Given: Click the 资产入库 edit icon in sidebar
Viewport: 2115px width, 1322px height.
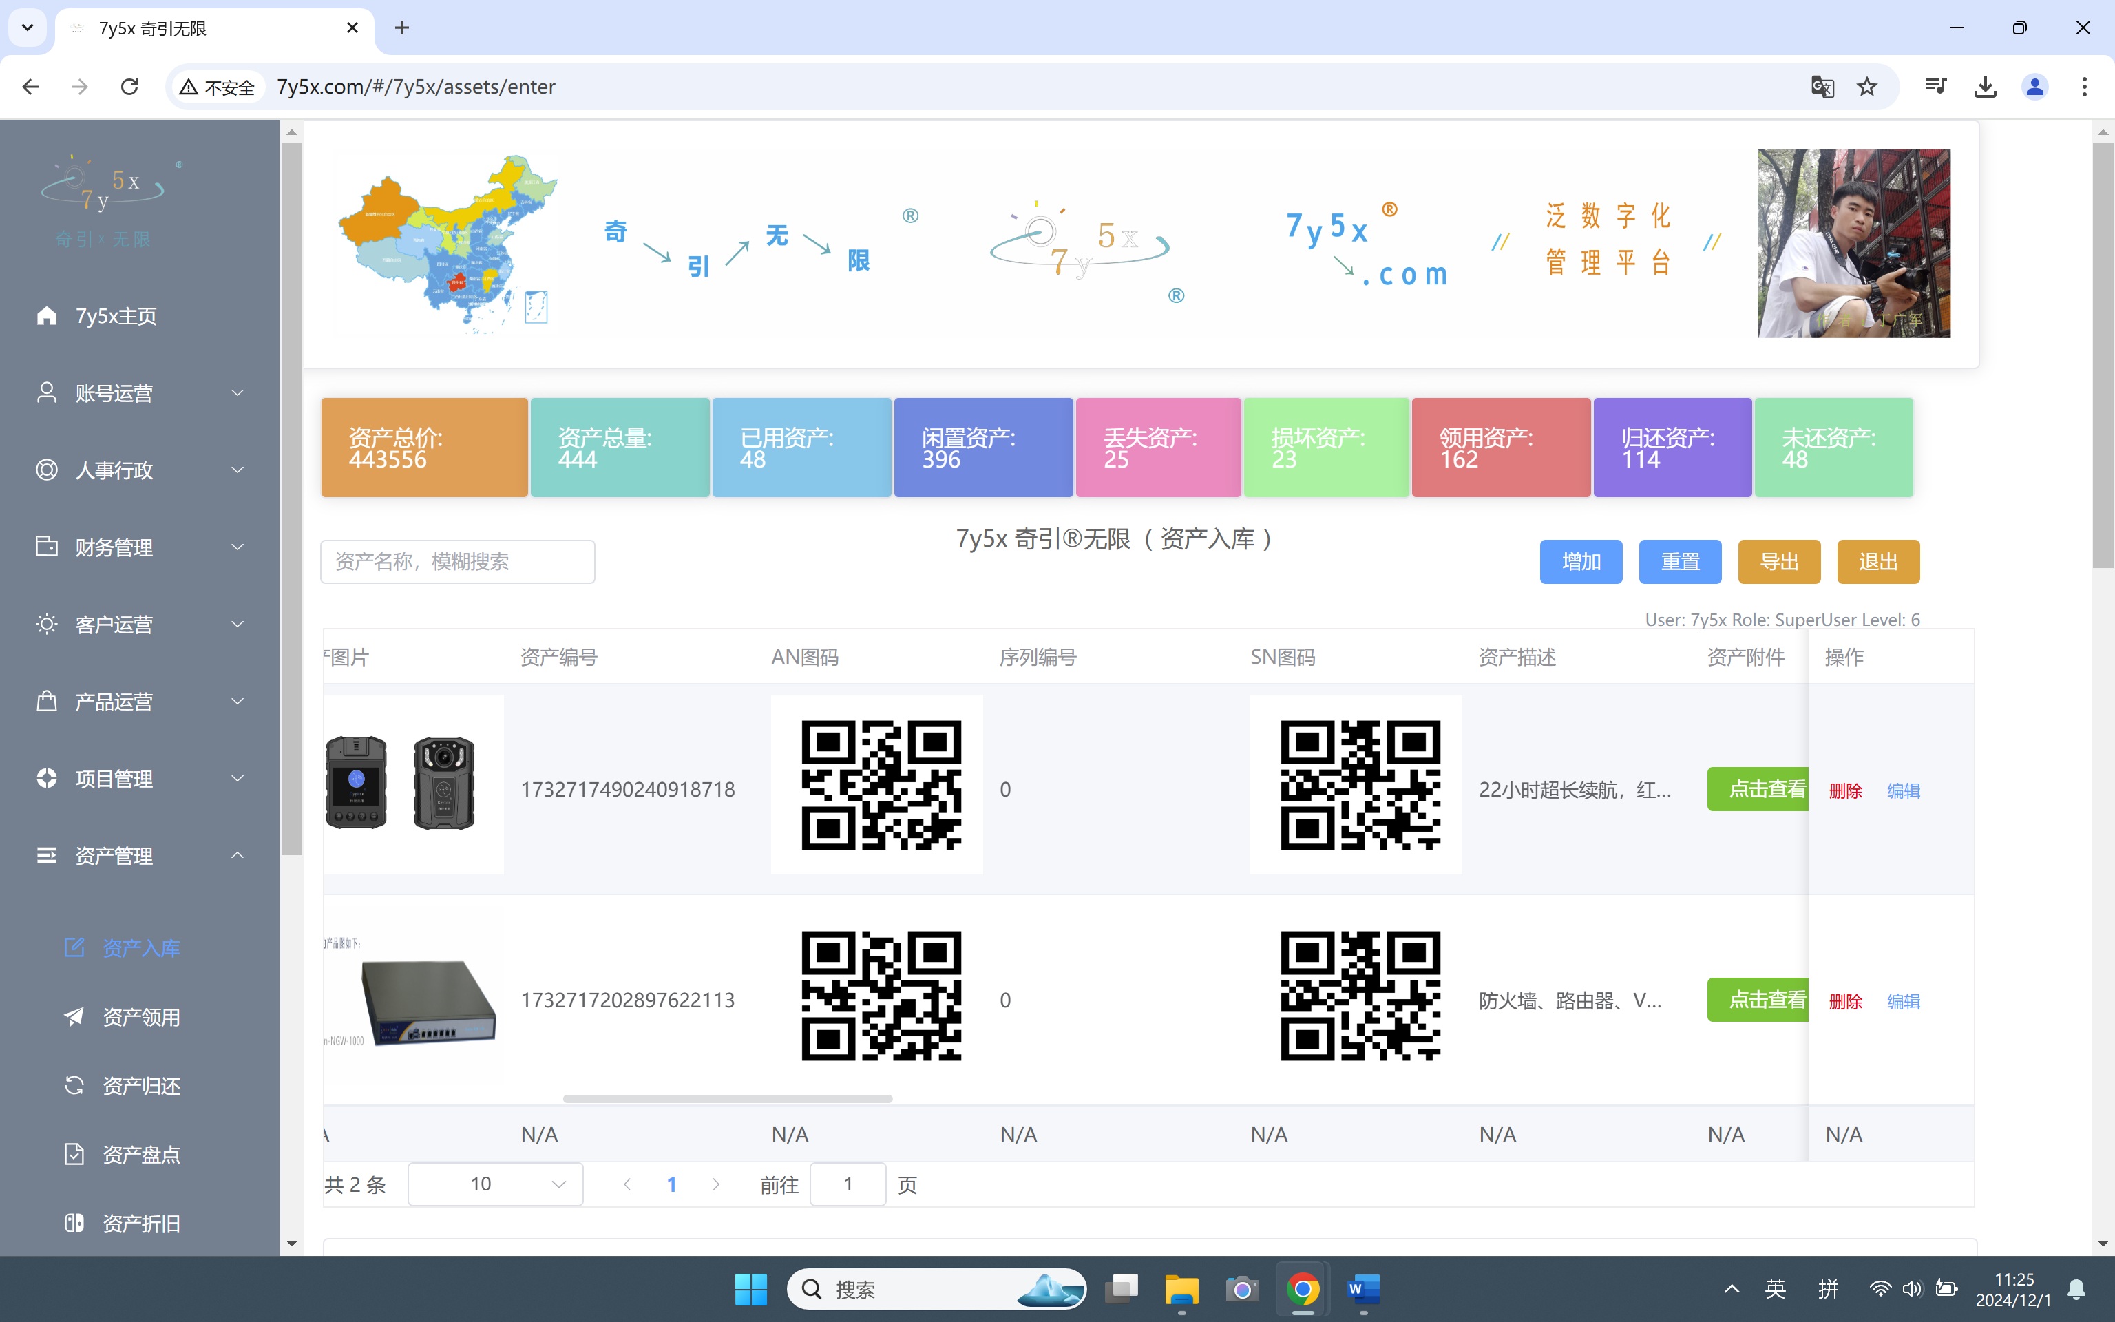Looking at the screenshot, I should coord(74,948).
